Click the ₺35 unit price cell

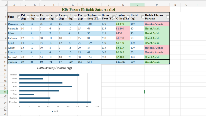click(109, 48)
